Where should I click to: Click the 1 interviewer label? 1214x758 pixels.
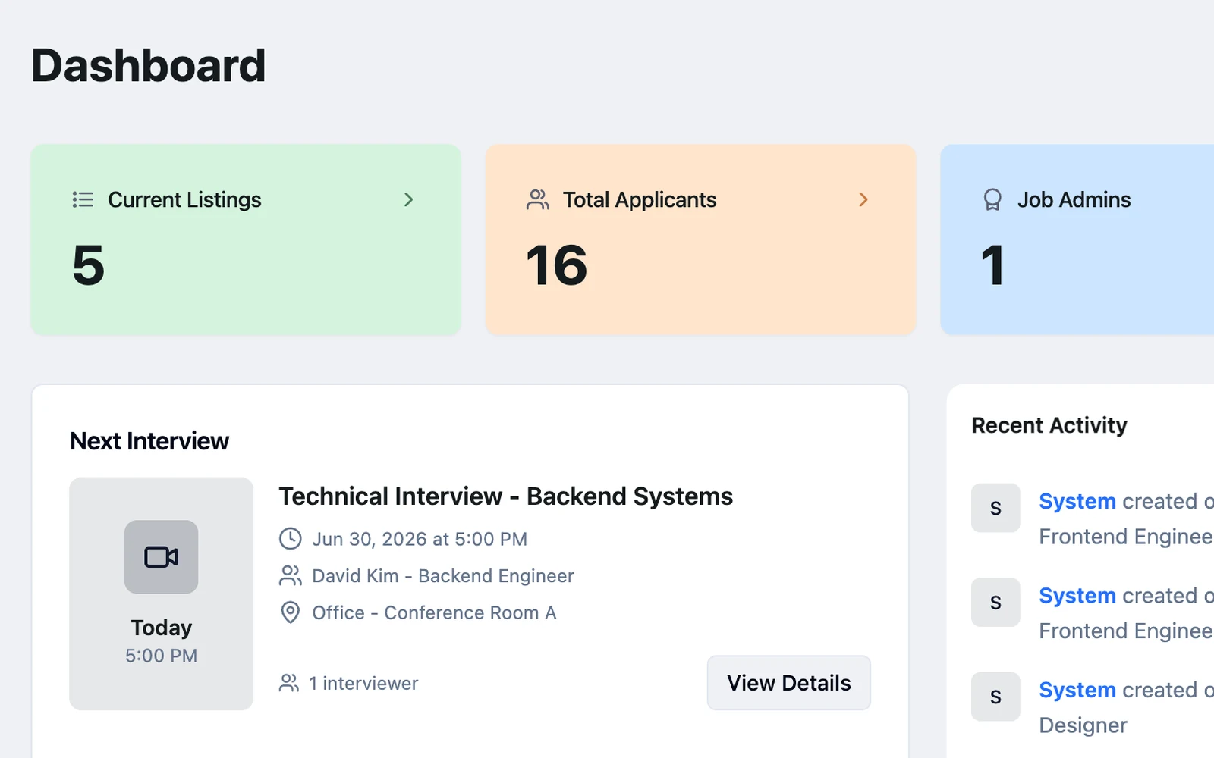coord(363,683)
